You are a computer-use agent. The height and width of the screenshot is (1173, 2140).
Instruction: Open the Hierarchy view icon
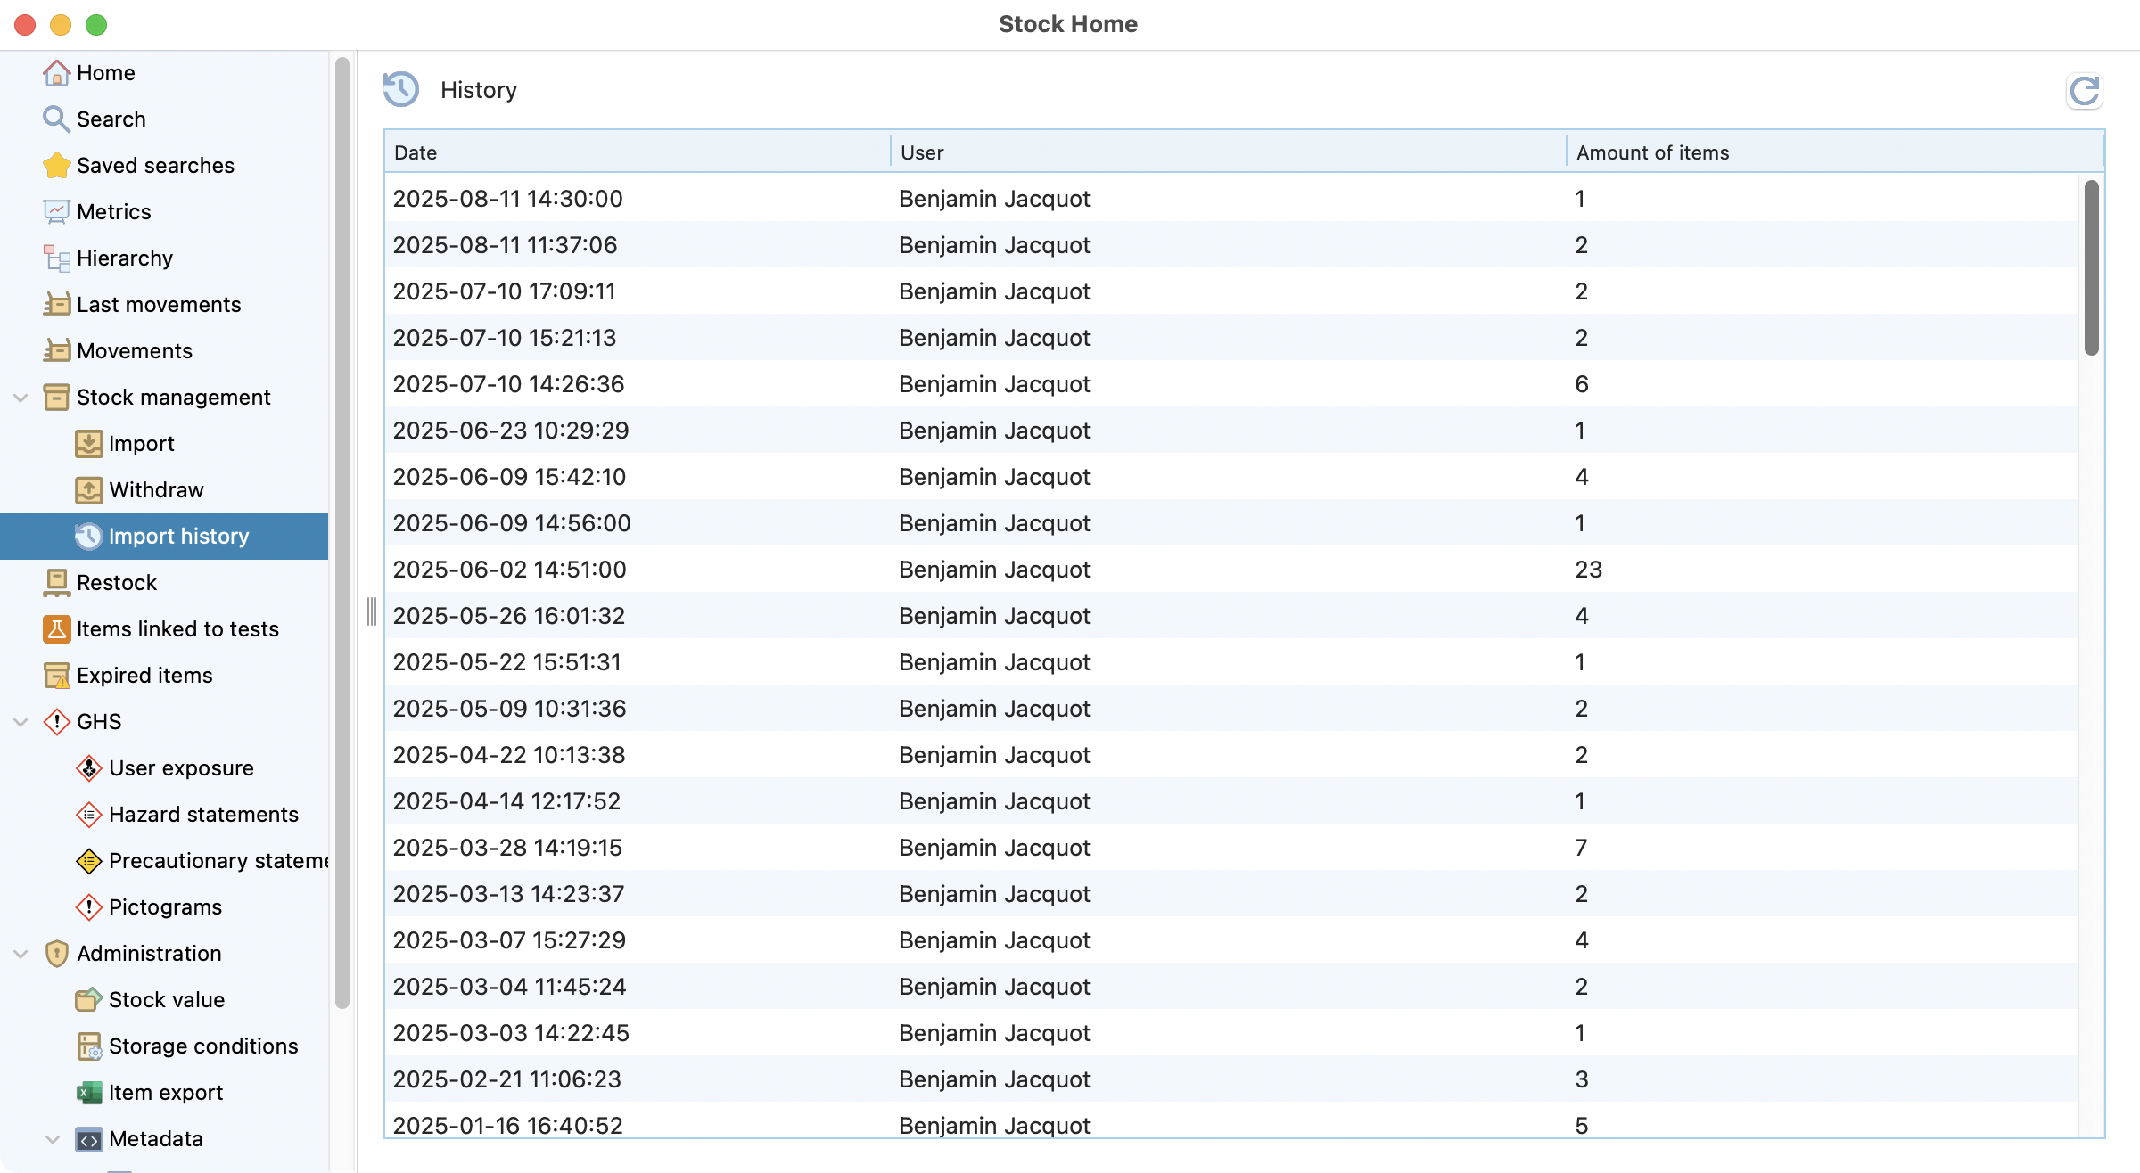point(56,258)
